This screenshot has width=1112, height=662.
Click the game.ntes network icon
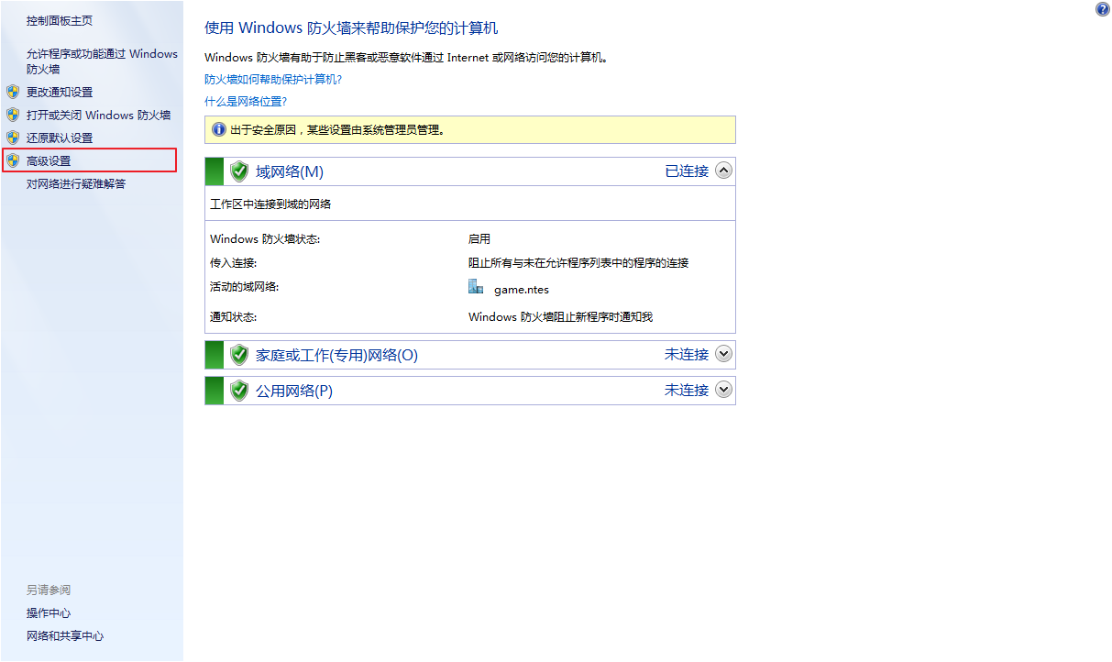[476, 288]
